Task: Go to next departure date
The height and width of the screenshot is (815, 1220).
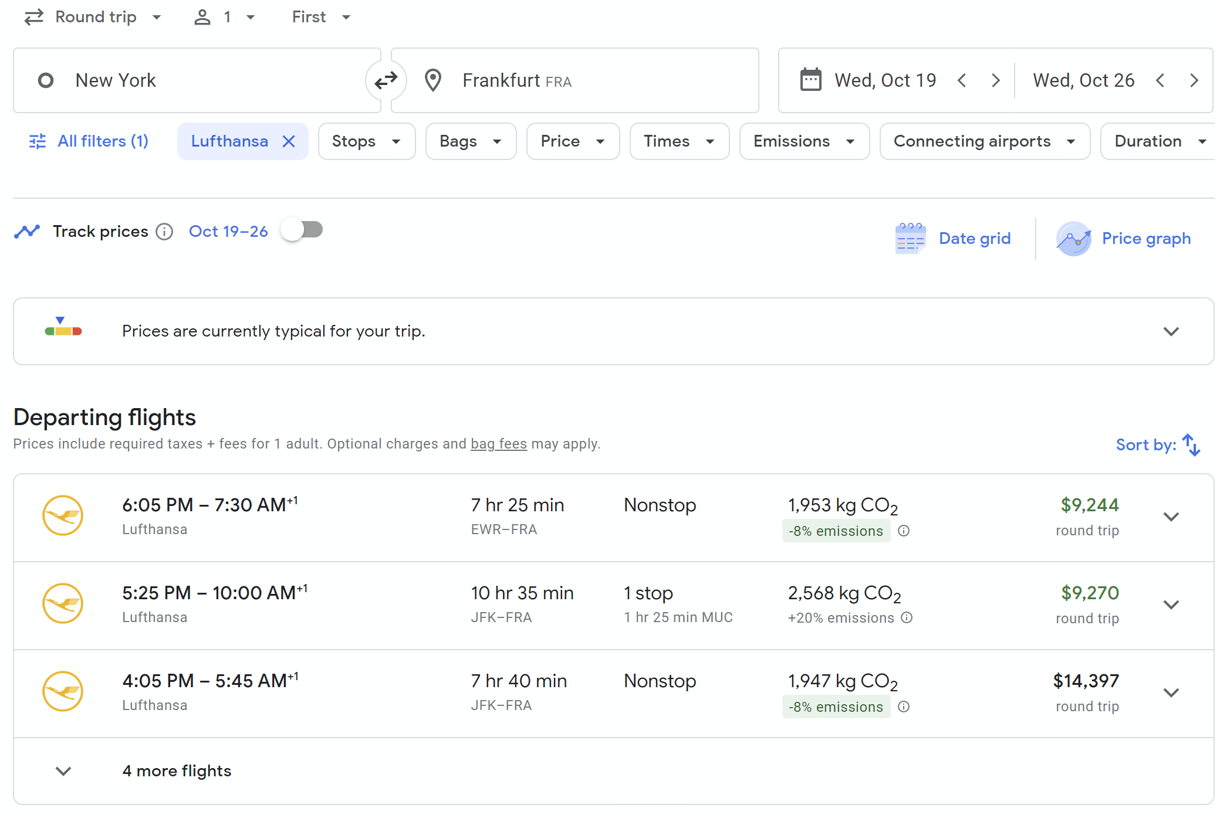Action: point(995,80)
